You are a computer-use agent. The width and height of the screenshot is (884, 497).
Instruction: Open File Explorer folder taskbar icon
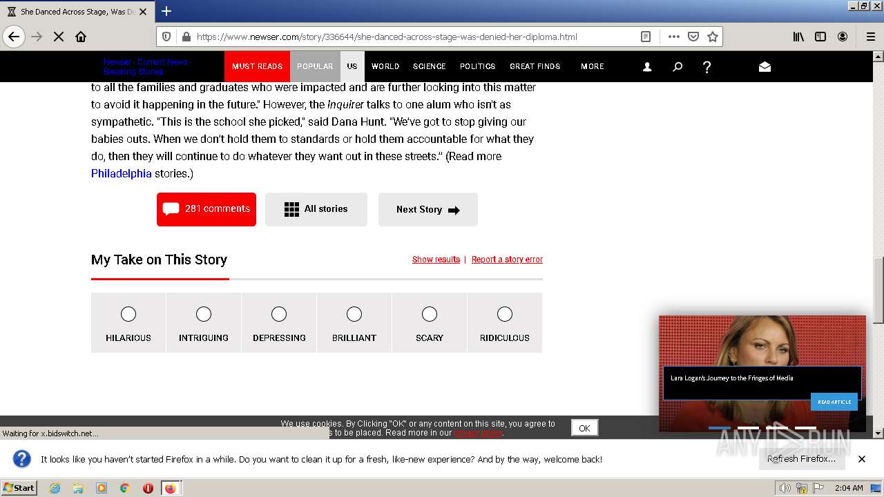pyautogui.click(x=78, y=488)
